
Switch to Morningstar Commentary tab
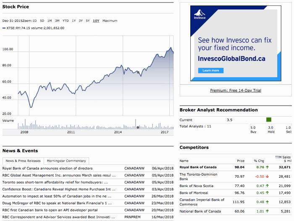point(66,161)
